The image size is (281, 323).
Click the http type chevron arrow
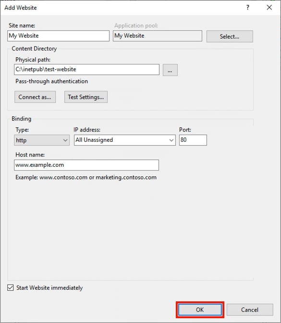[65, 140]
